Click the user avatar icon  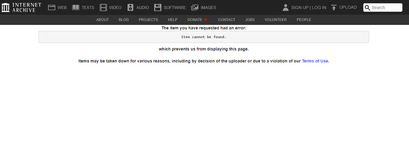pyautogui.click(x=286, y=8)
